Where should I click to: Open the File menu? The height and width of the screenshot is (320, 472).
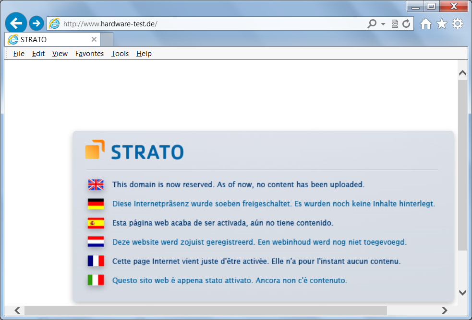[19, 54]
